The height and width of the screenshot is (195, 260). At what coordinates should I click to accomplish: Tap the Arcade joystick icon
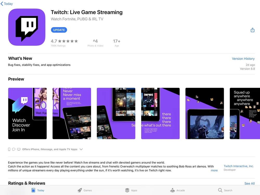click(x=173, y=190)
